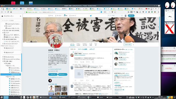Toggle the sidebar icon in Firefox toolbar
This screenshot has width=176, height=99.
coord(131,12)
